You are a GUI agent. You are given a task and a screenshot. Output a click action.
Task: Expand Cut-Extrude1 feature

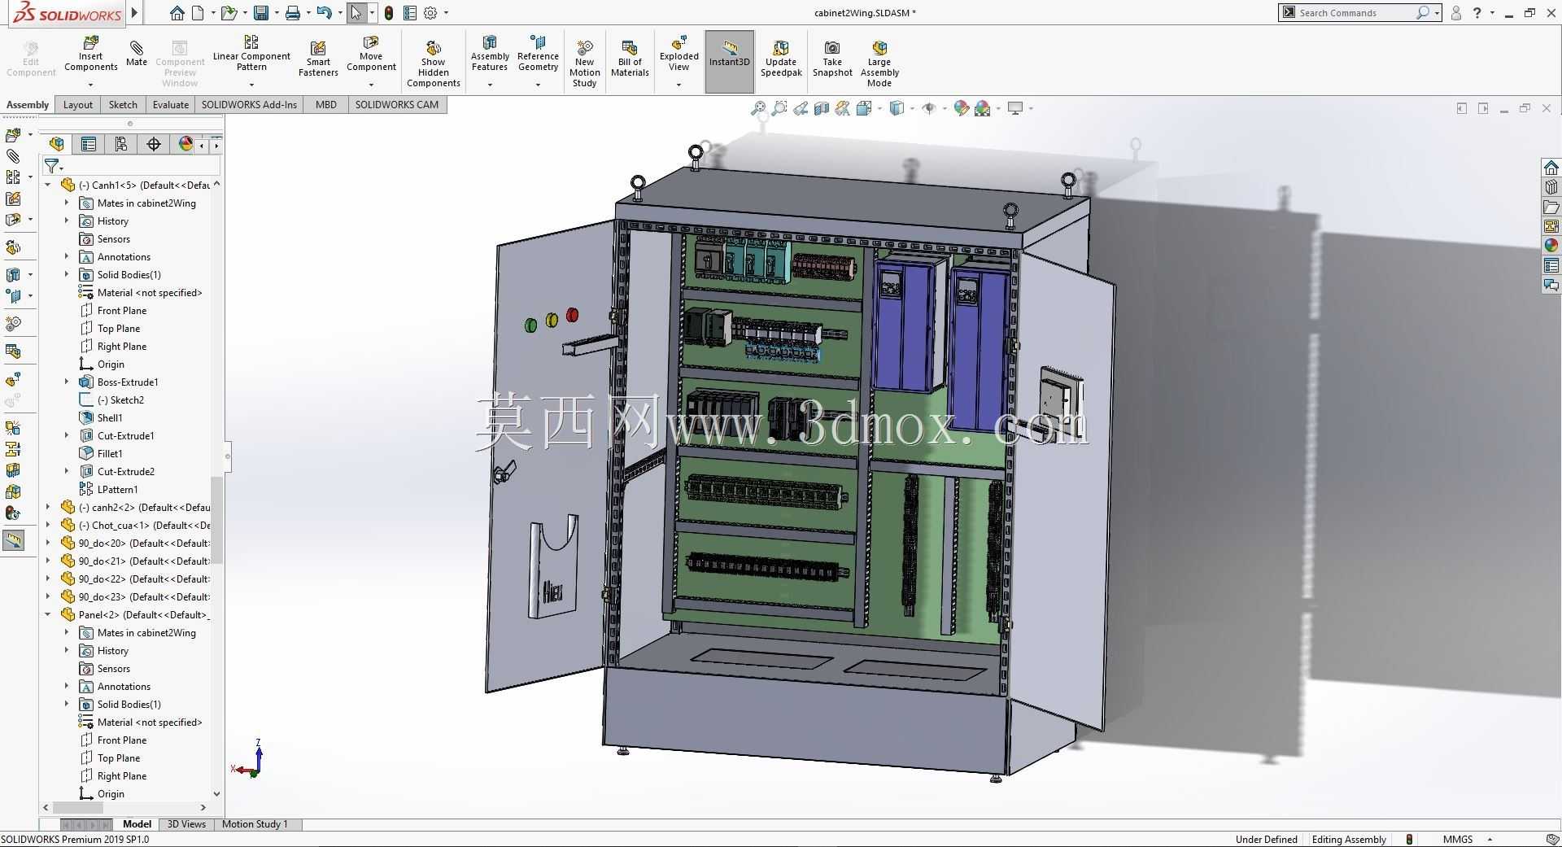[67, 436]
